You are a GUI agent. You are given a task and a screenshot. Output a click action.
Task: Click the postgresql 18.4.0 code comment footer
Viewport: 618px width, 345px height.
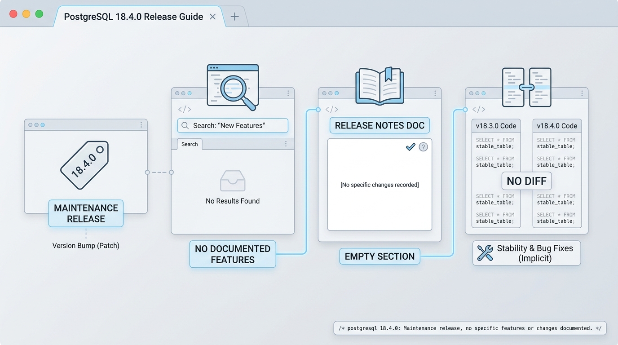470,328
